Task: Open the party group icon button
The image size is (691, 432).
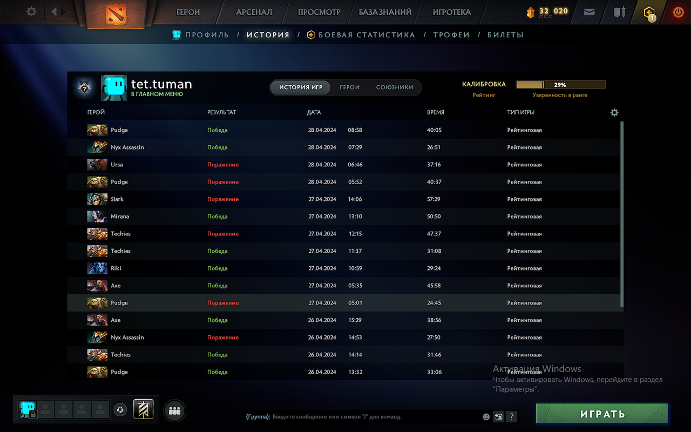Action: (x=174, y=411)
